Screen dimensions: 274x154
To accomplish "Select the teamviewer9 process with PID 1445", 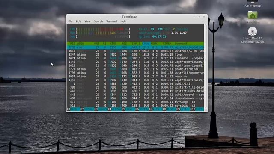I will point(135,62).
